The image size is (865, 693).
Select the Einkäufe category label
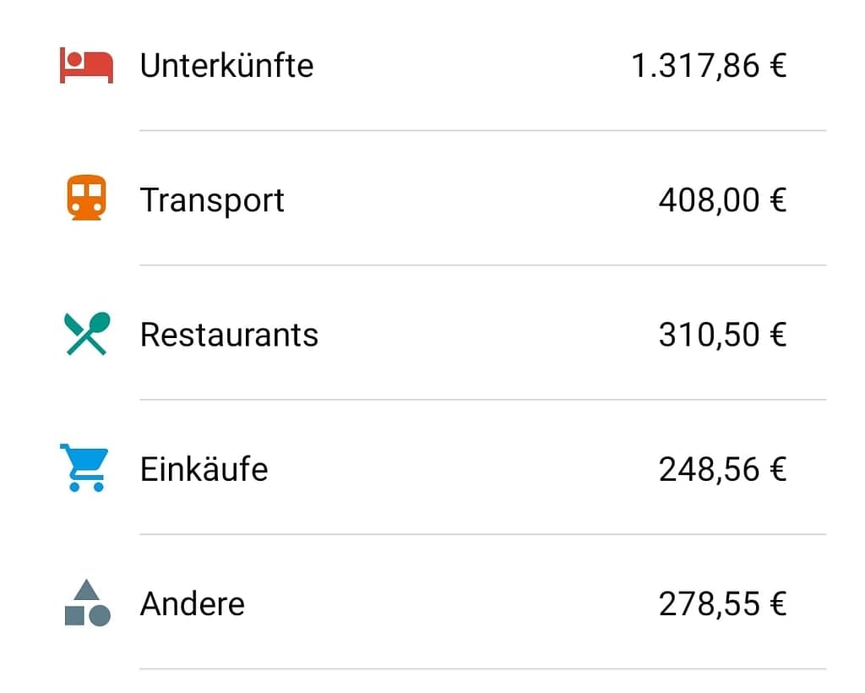205,469
